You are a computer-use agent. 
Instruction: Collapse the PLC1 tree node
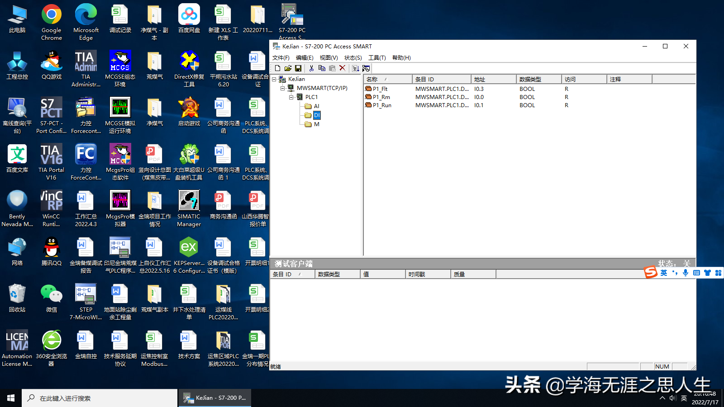[291, 97]
